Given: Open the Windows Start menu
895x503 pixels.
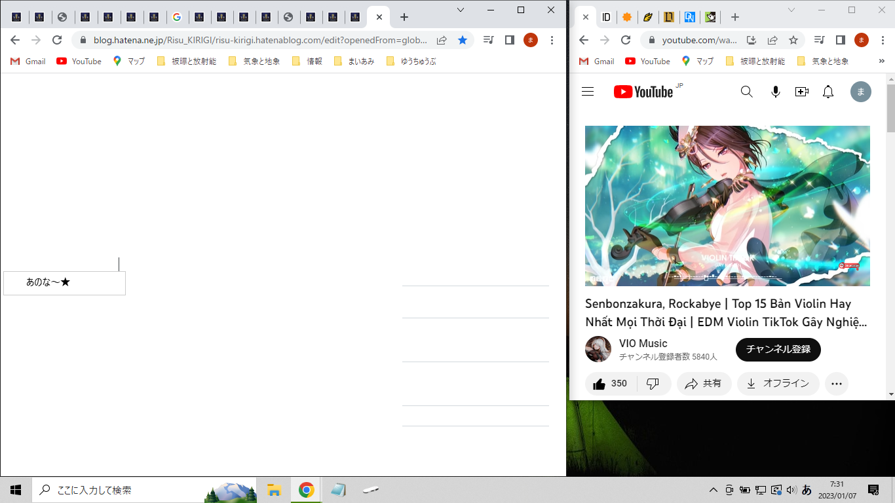Looking at the screenshot, I should 16,490.
